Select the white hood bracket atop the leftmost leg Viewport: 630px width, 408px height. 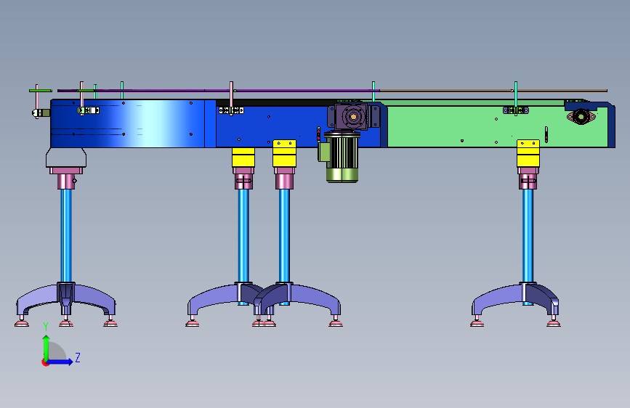[66, 158]
